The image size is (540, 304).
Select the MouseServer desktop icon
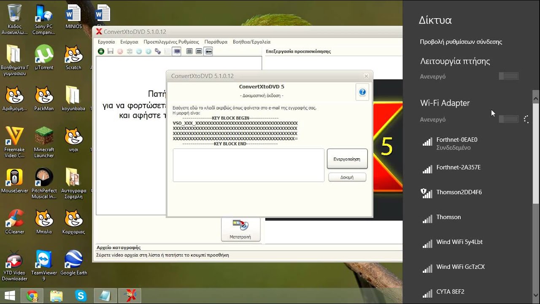click(x=15, y=181)
